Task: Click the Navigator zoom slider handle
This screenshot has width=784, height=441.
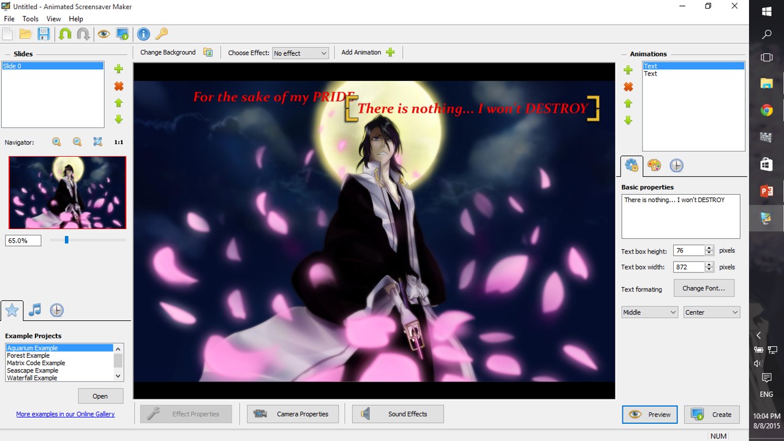Action: pyautogui.click(x=66, y=240)
